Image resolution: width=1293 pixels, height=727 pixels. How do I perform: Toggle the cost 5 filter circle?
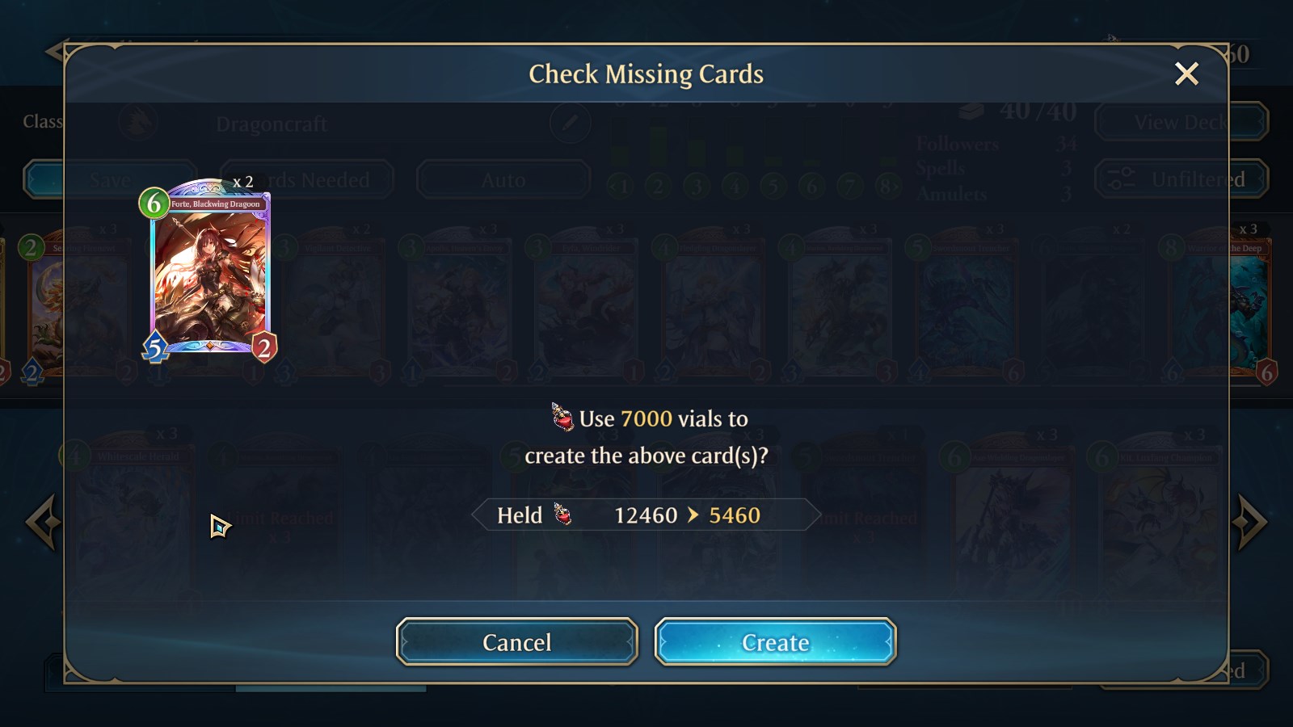pos(773,187)
